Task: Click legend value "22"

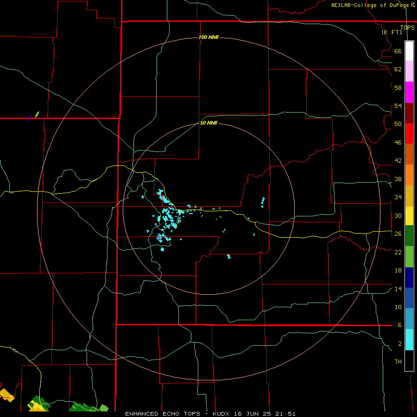Action: tap(398, 252)
